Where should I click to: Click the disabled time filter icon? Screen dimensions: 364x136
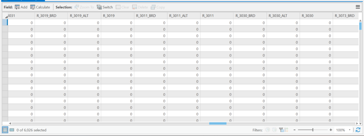point(267,130)
